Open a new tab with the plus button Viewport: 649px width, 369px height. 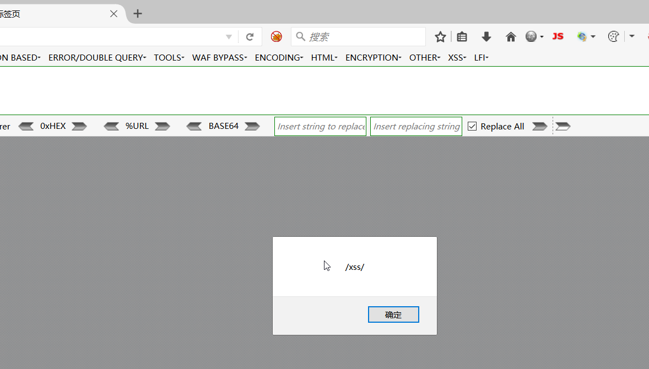pyautogui.click(x=137, y=14)
